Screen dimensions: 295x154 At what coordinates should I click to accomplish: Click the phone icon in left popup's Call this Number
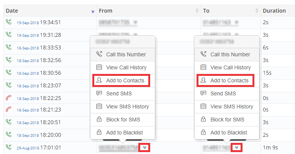pos(99,54)
